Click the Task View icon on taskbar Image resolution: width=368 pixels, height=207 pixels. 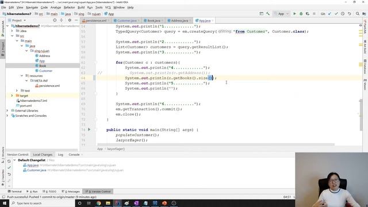coord(89,203)
